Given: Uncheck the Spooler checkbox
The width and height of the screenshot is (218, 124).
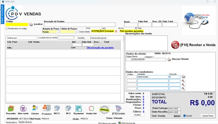Looking at the screenshot, I should point(185,116).
